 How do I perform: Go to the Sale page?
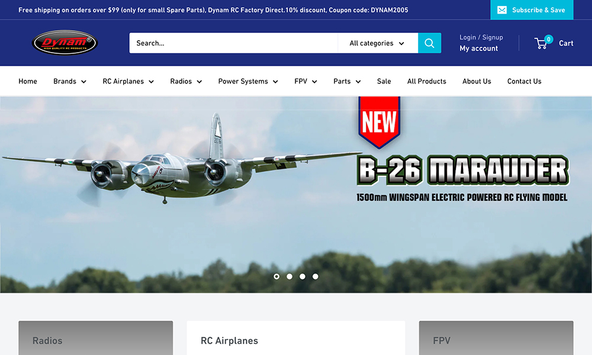click(384, 81)
